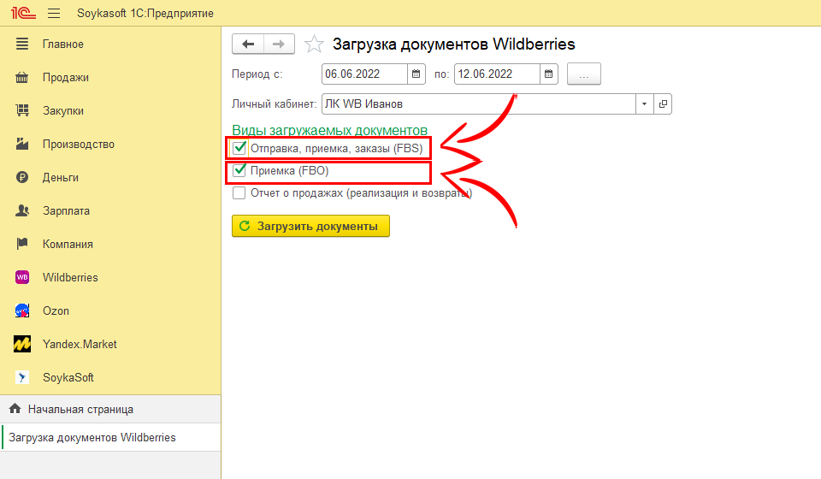Open calendar for period end date
Viewport: 821px width, 479px height.
tap(549, 74)
